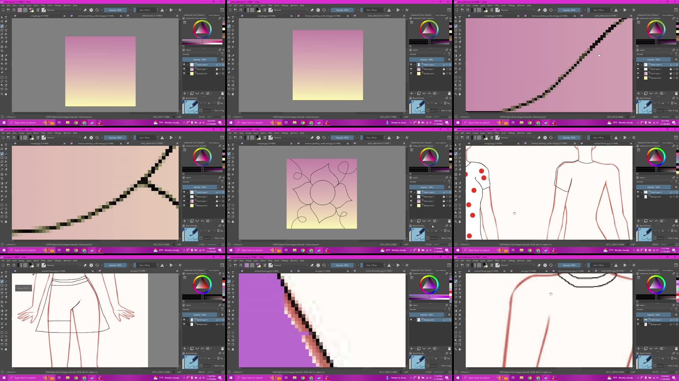Click Reload Brush Preset icon in the monochromatic.jpg window
The image size is (679, 381).
324,265
